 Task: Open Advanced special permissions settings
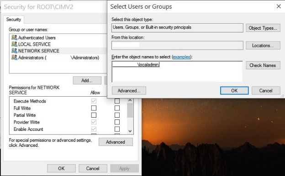[x=116, y=142]
